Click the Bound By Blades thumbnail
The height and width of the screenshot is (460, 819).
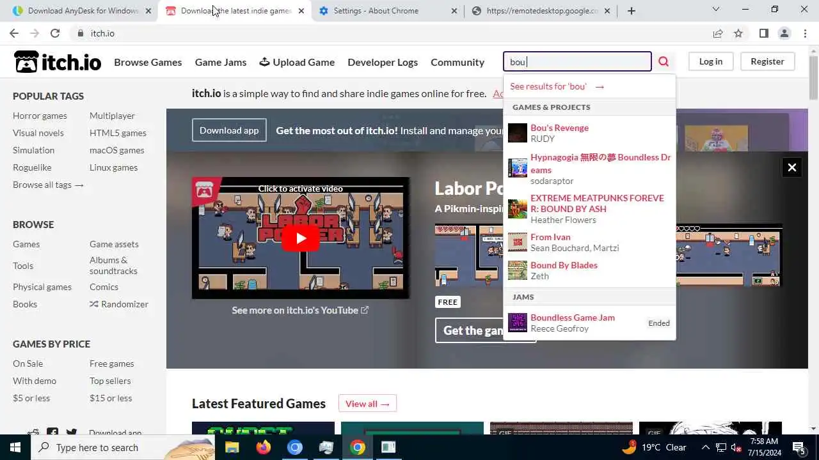tap(518, 270)
